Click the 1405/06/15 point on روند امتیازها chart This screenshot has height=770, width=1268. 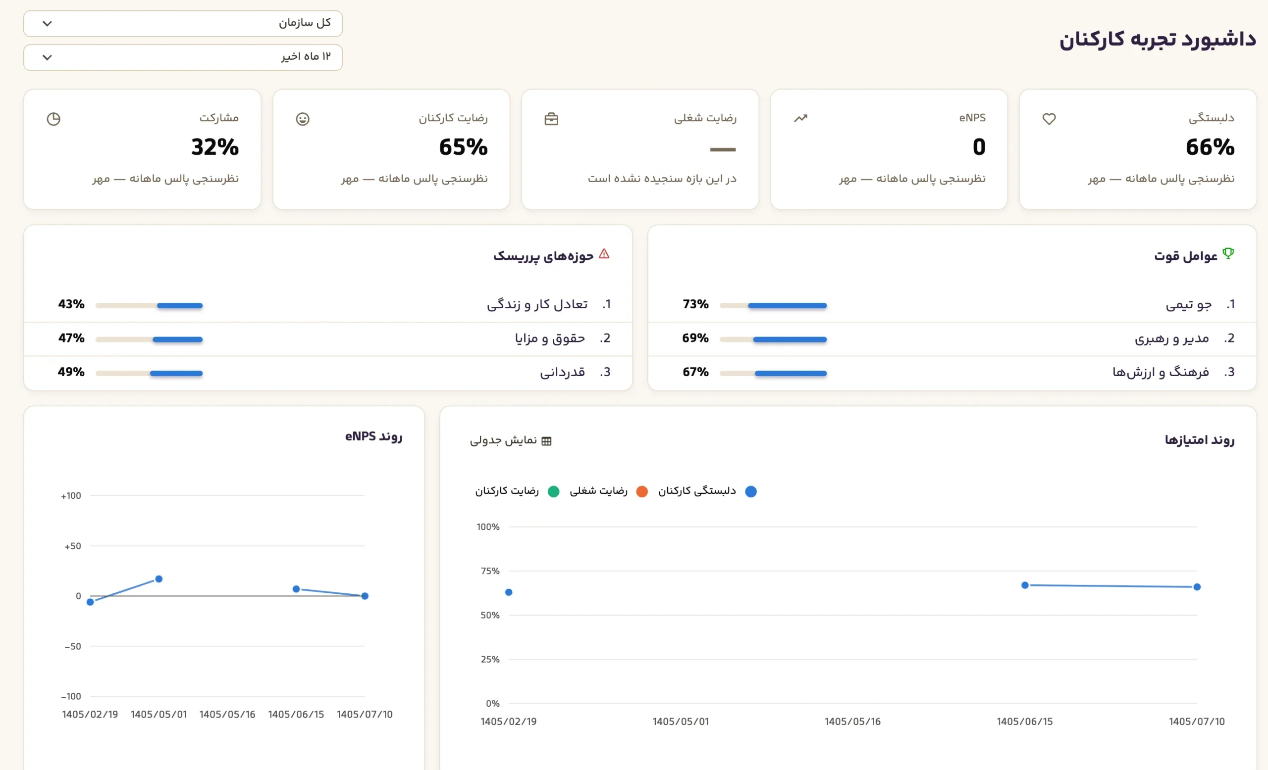click(1025, 585)
